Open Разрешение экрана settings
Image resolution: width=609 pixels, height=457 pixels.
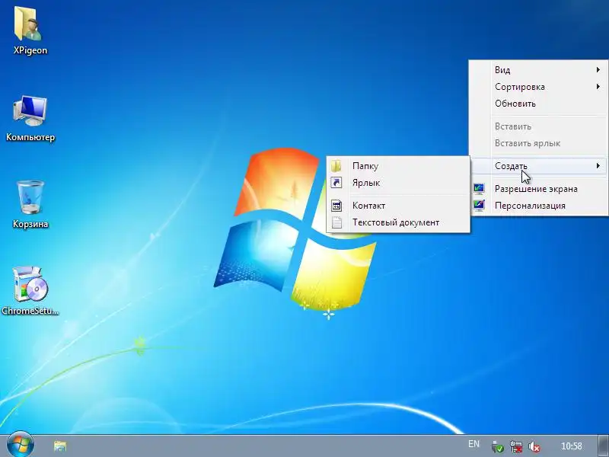pos(538,189)
